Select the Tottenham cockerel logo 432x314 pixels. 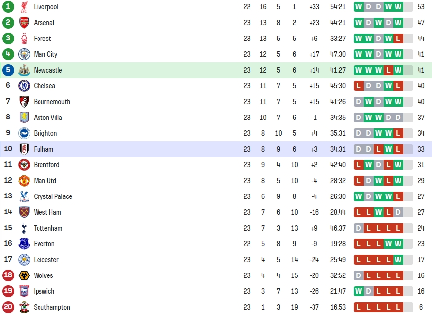point(24,228)
